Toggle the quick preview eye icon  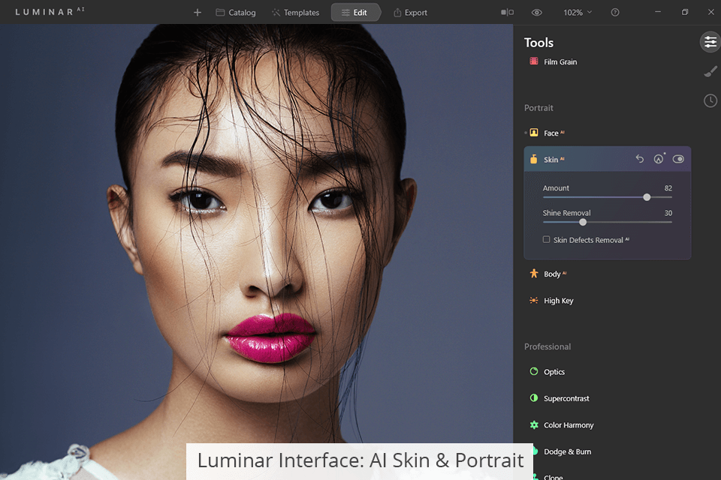(536, 13)
